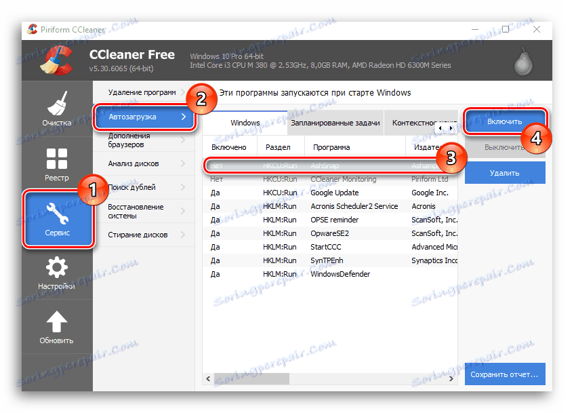Enable AshSnap startup entry with Включить
574x413 pixels.
(505, 121)
